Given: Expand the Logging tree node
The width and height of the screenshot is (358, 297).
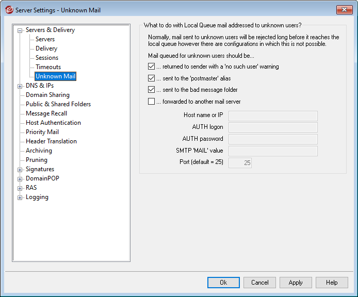Looking at the screenshot, I should [x=20, y=197].
